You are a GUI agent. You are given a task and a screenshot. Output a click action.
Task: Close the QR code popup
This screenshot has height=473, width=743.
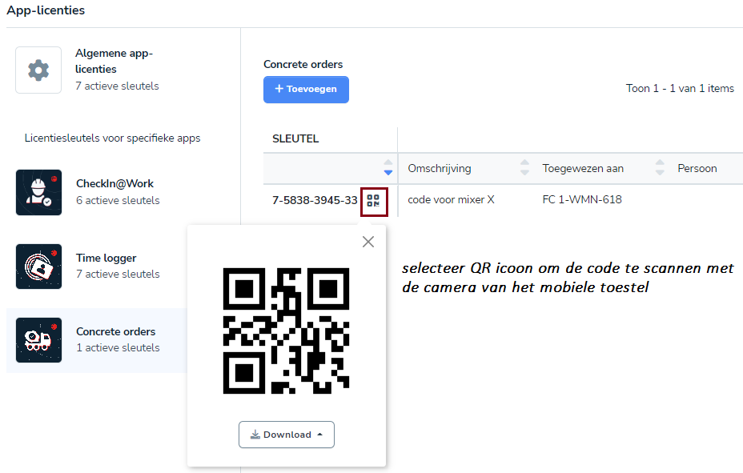click(x=368, y=242)
